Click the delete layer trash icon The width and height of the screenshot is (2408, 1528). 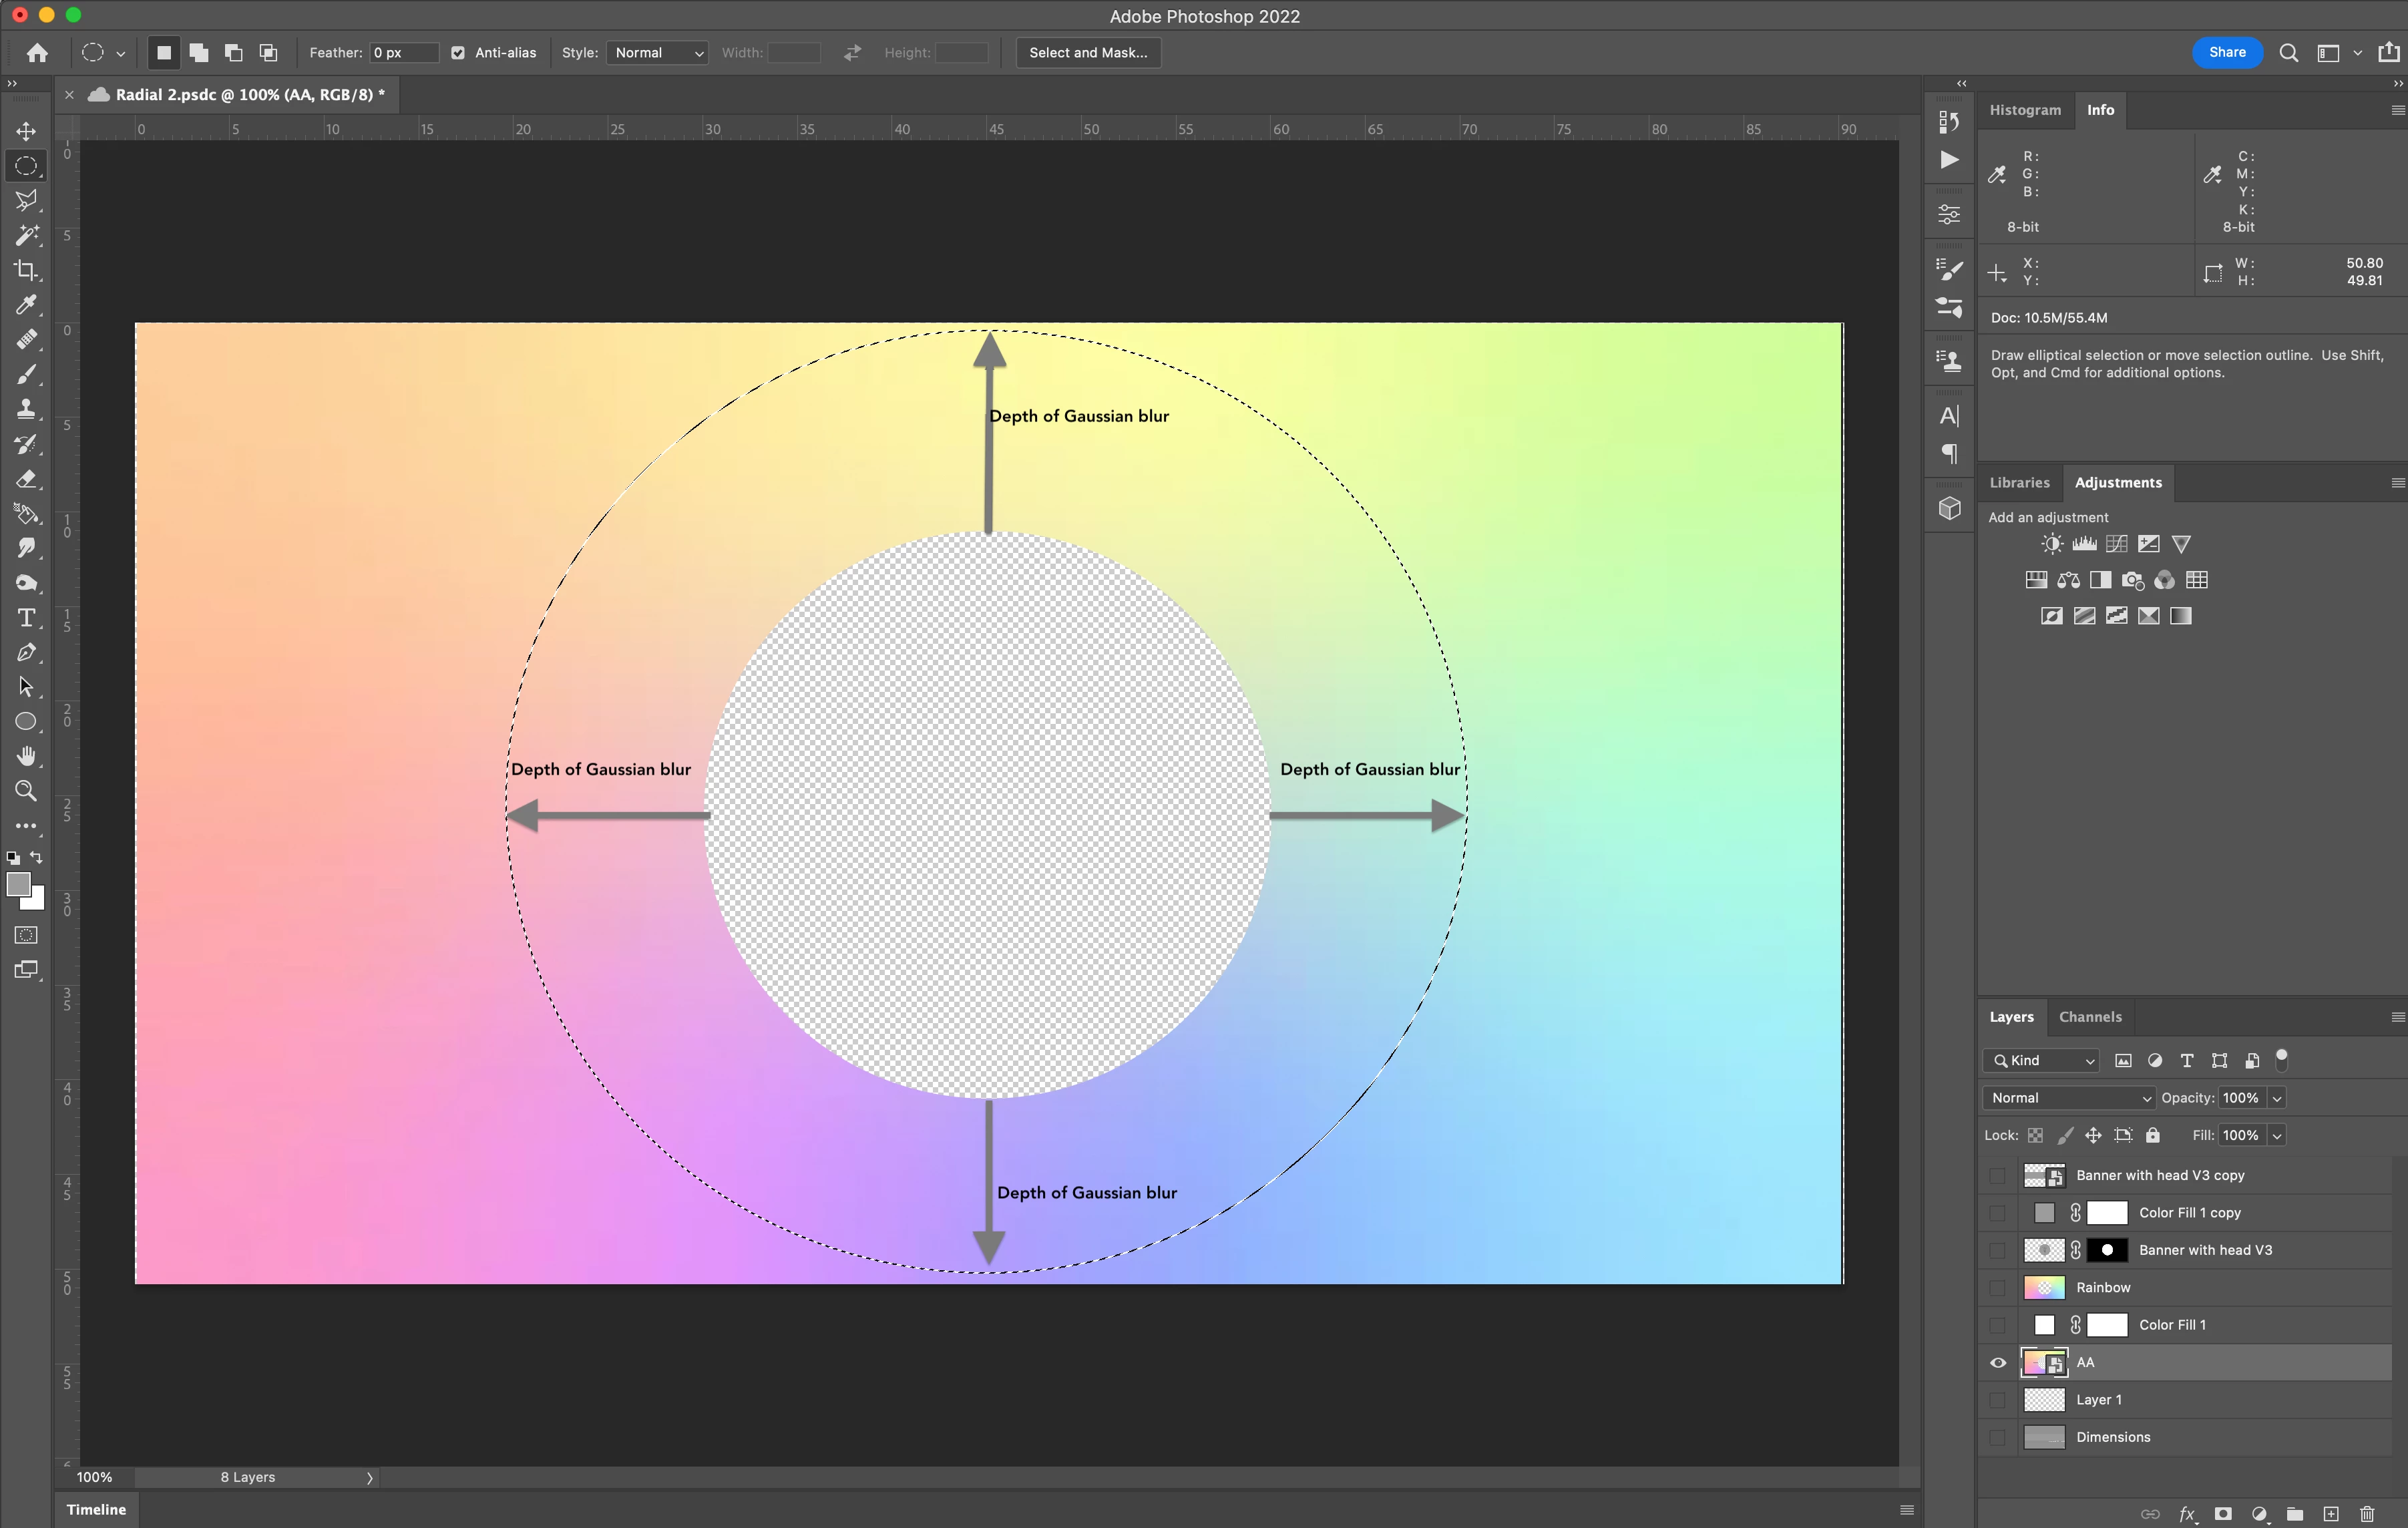tap(2367, 1513)
